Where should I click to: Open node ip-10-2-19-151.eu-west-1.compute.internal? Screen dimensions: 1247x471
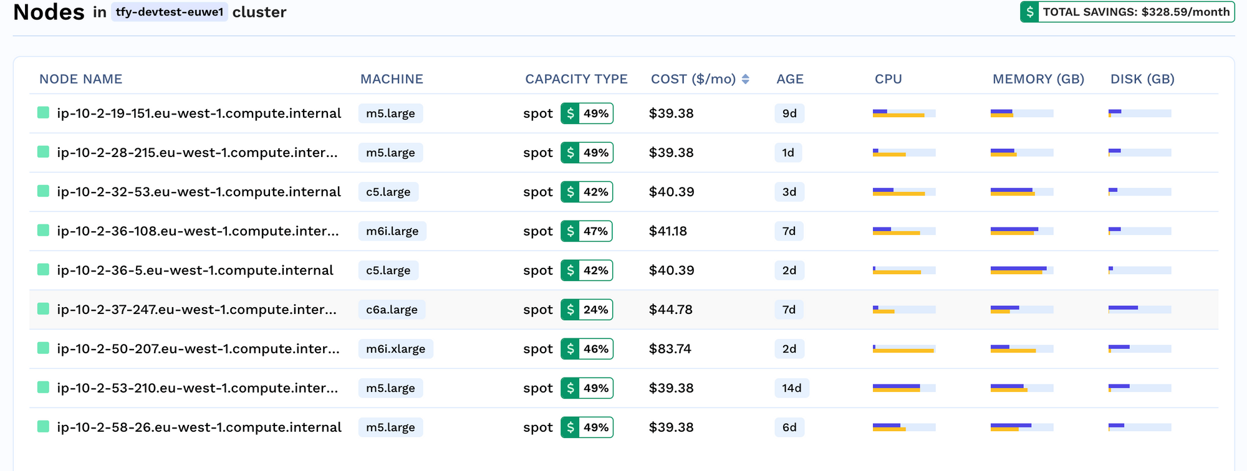tap(199, 113)
